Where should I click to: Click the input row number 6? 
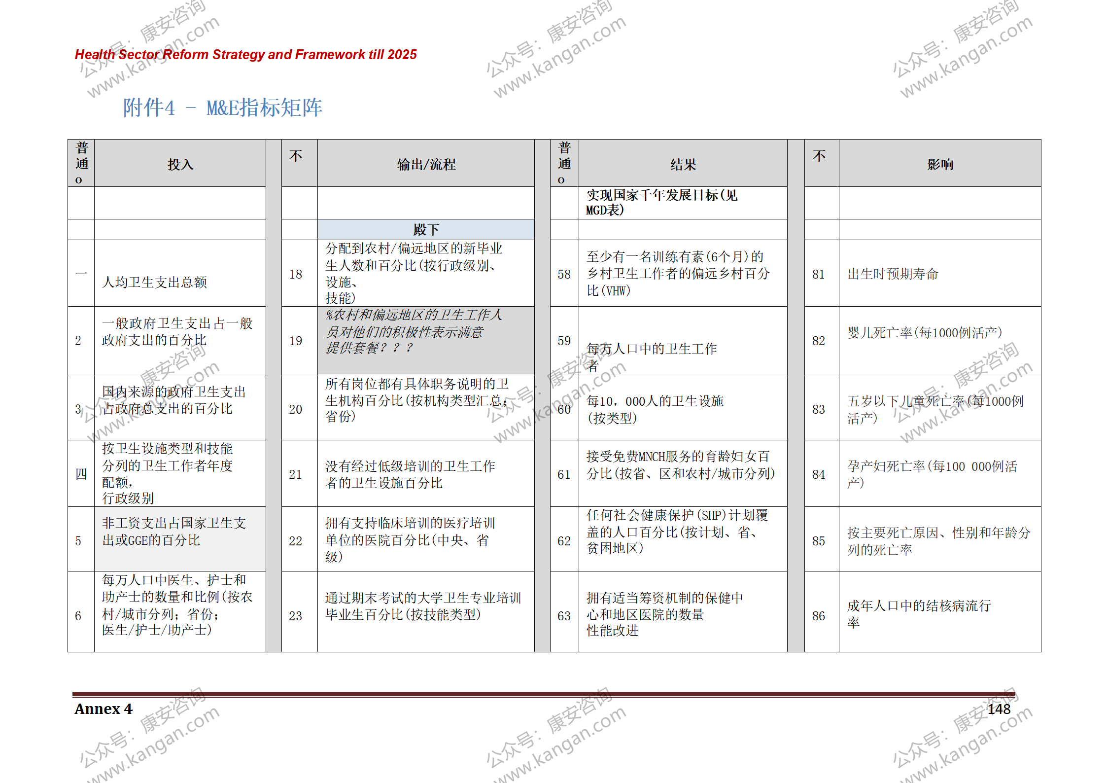pyautogui.click(x=78, y=616)
